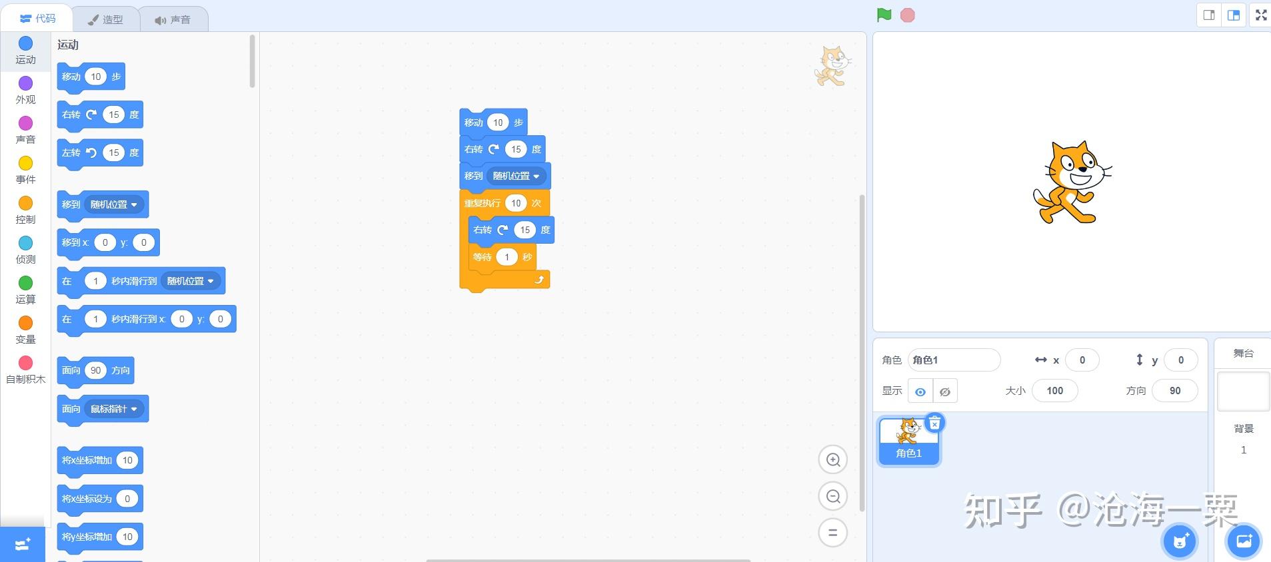The image size is (1271, 562).
Task: Zoom out the code workspace
Action: coord(832,496)
